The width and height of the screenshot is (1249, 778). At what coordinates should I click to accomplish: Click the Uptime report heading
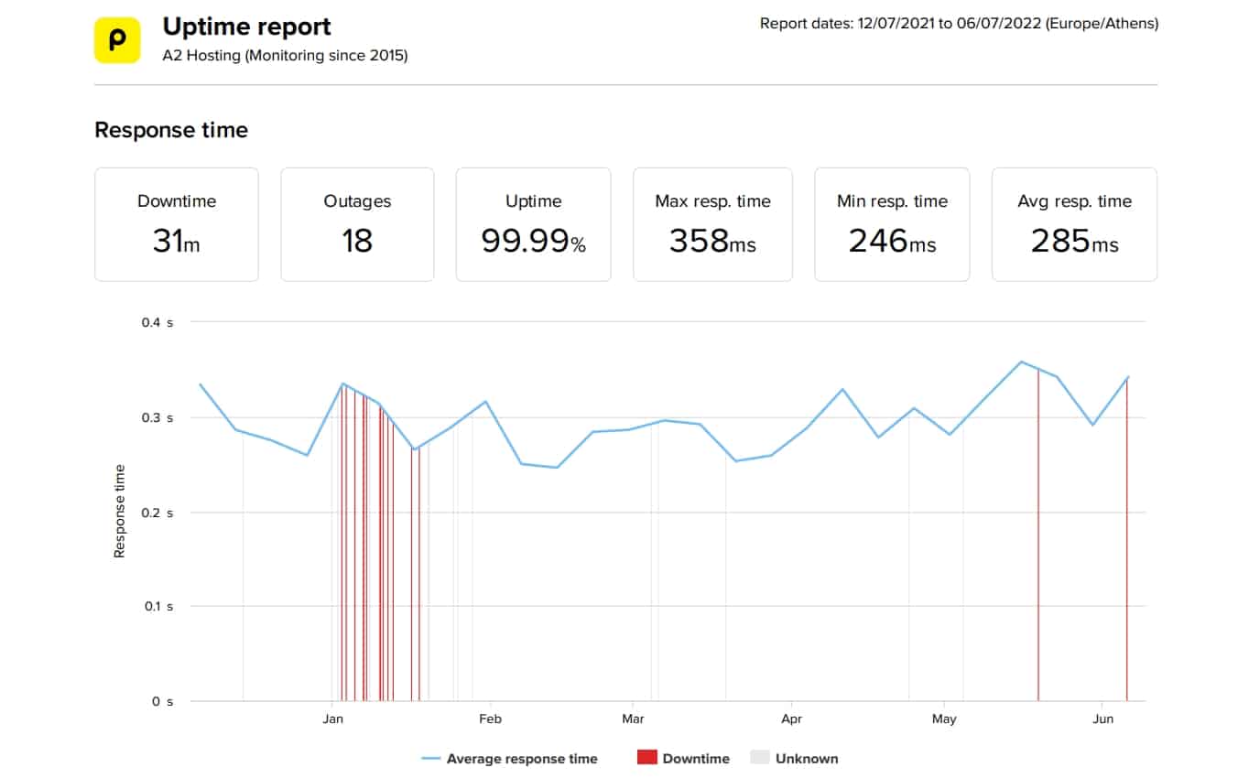pos(247,27)
